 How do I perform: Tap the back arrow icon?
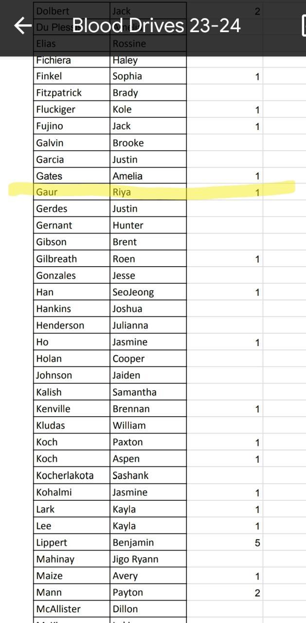point(22,26)
